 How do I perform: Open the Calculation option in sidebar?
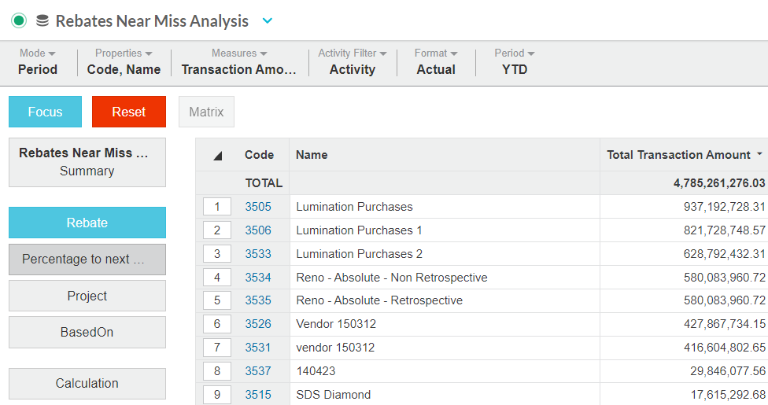tap(87, 384)
